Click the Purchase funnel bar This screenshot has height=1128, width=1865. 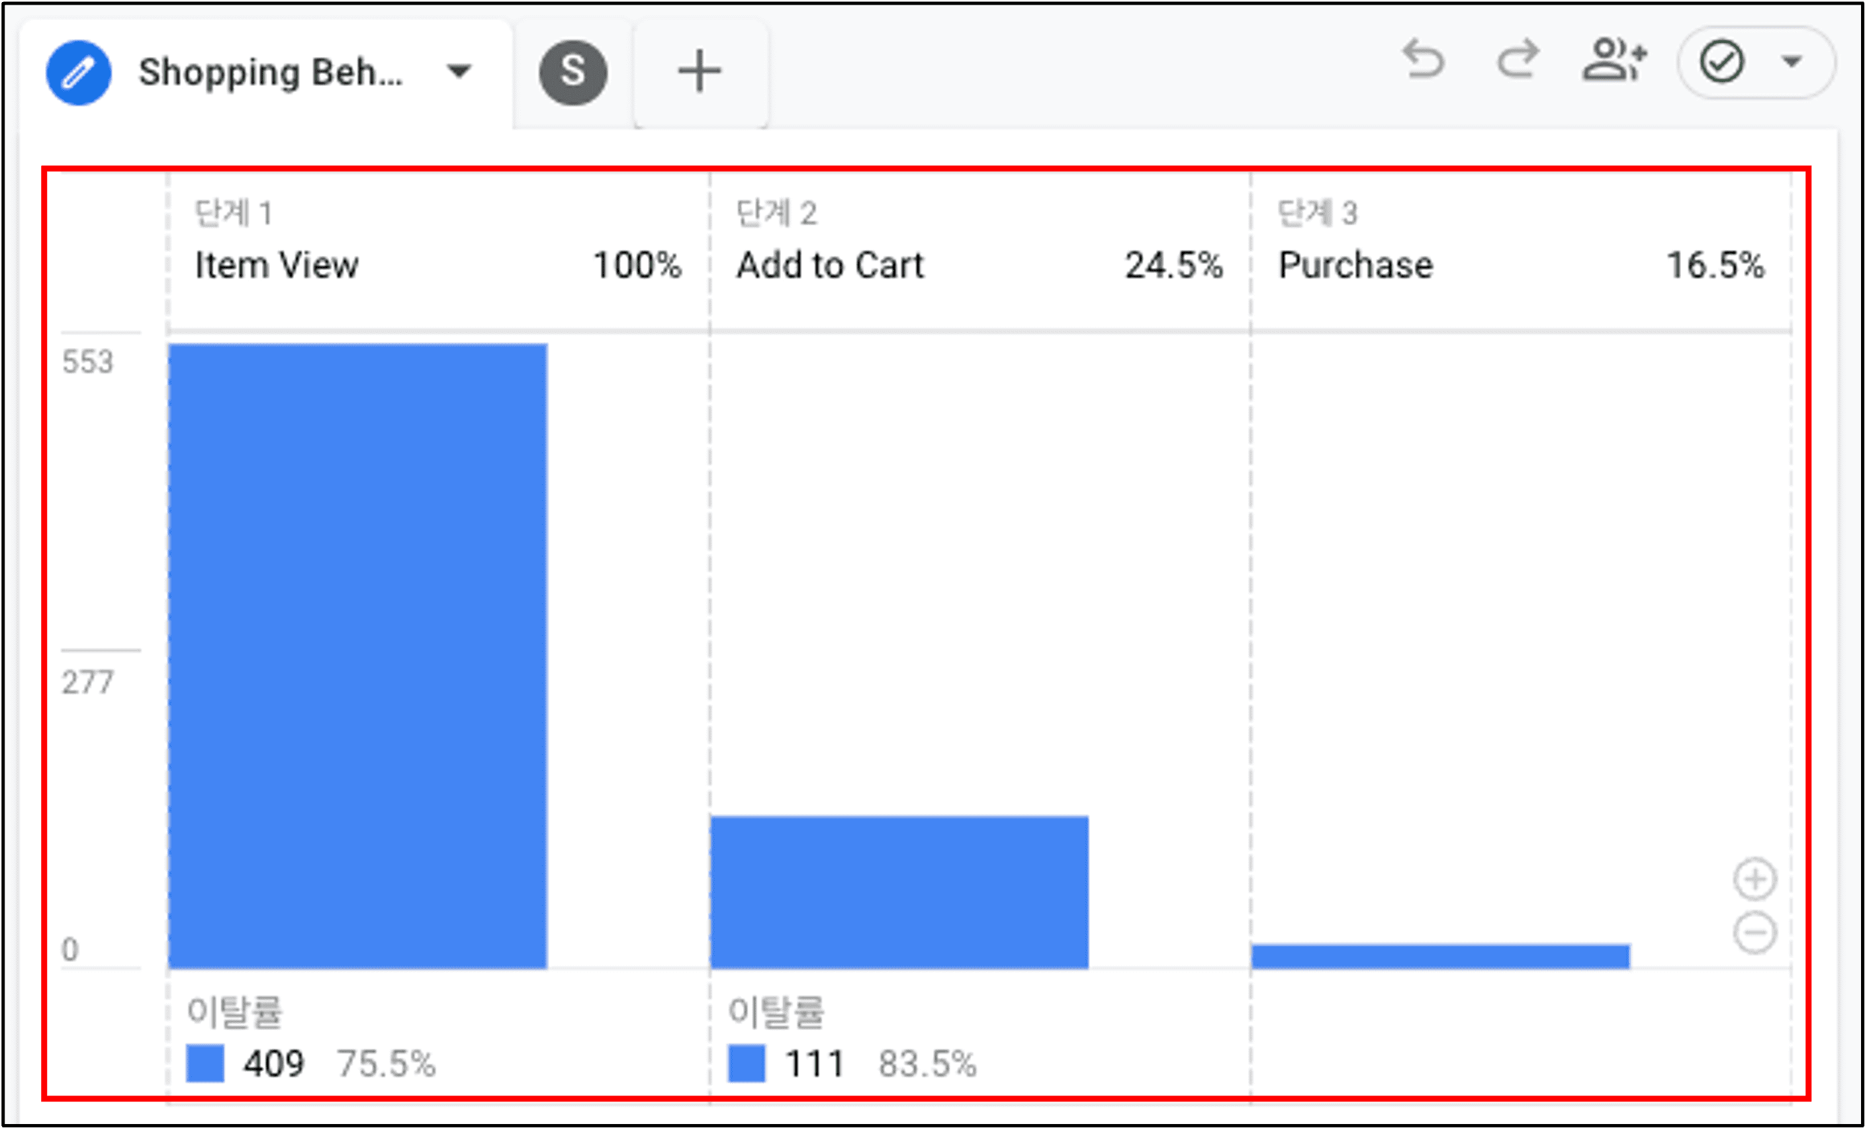tap(1440, 956)
